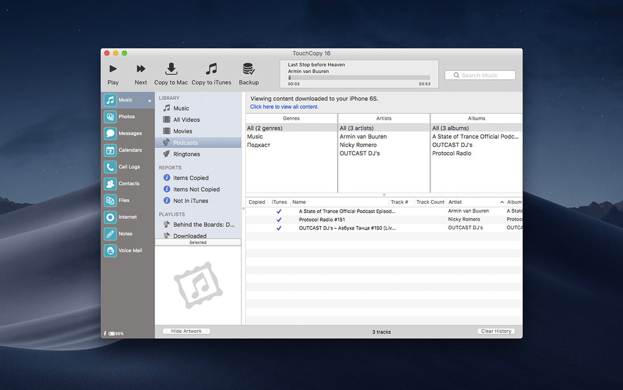Open the Voice Mail section
This screenshot has height=390, width=623.
pos(130,251)
